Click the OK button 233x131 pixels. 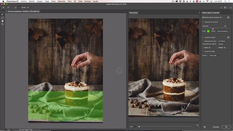(226, 127)
